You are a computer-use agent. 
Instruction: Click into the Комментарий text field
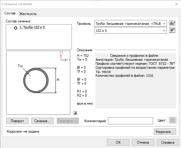coord(131,121)
